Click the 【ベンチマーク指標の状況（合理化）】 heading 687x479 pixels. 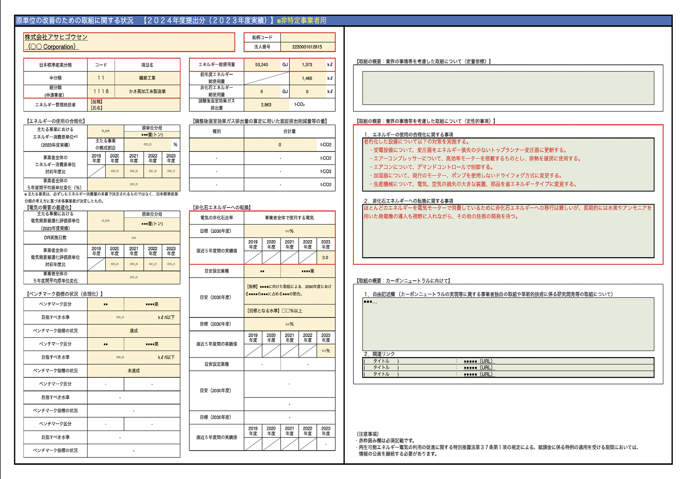click(x=64, y=294)
